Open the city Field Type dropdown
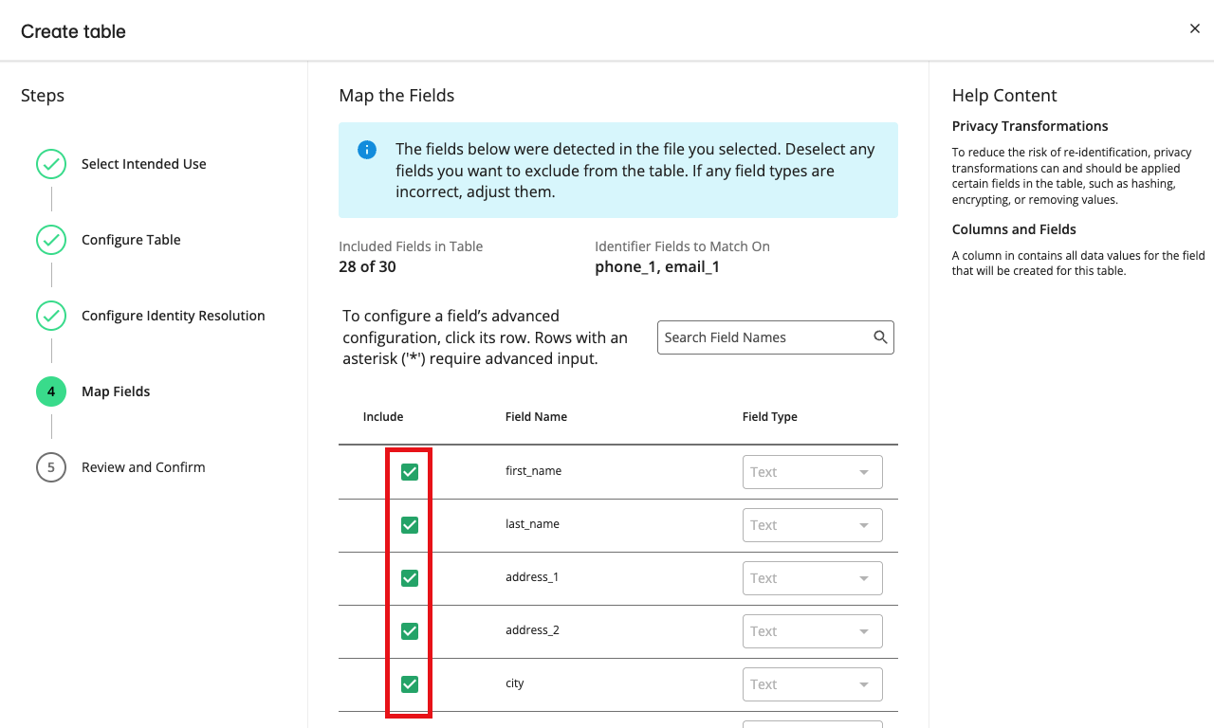Image resolution: width=1214 pixels, height=728 pixels. tap(812, 684)
